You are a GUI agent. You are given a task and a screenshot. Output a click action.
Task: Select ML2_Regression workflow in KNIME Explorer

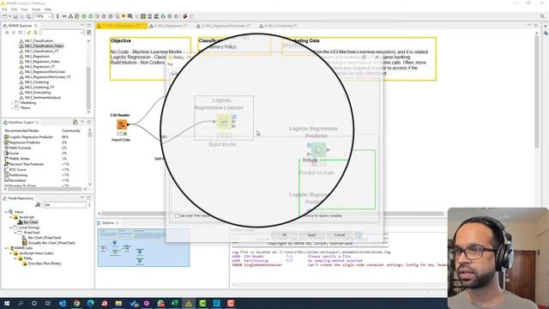click(37, 56)
